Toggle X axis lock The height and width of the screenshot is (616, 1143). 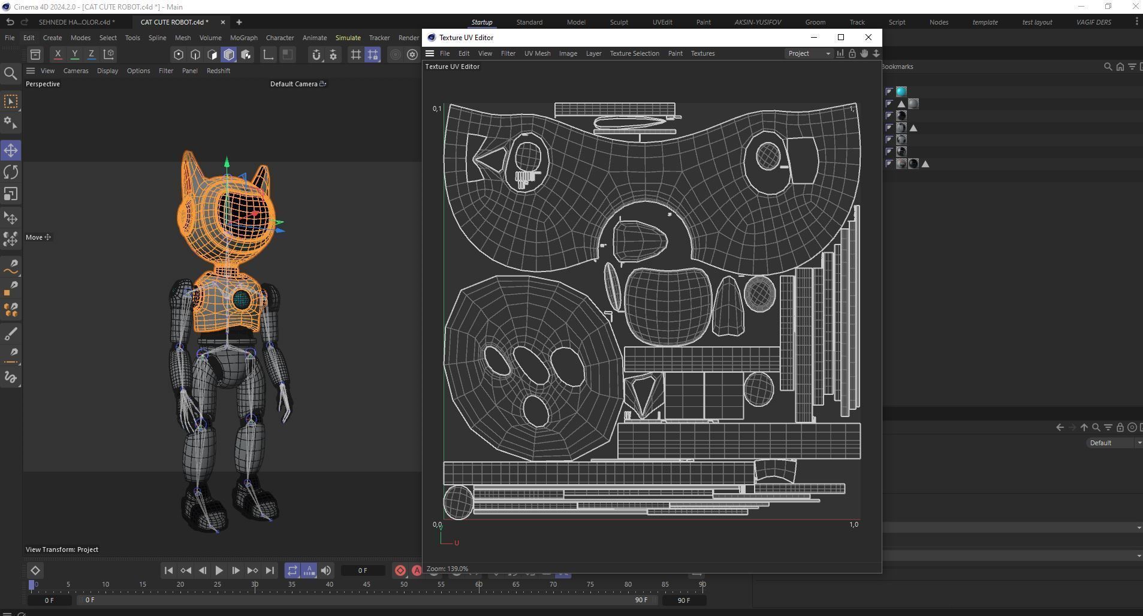click(x=58, y=54)
